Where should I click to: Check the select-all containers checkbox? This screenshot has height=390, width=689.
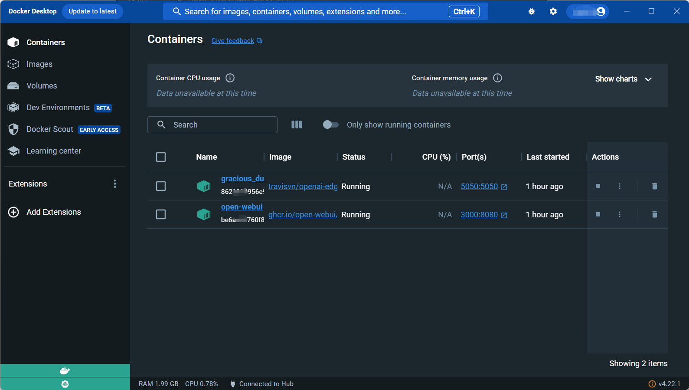(x=161, y=157)
